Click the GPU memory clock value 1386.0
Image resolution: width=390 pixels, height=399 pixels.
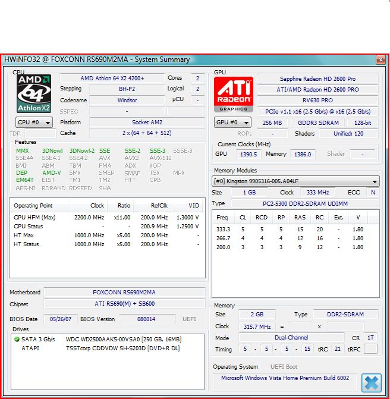pos(303,154)
